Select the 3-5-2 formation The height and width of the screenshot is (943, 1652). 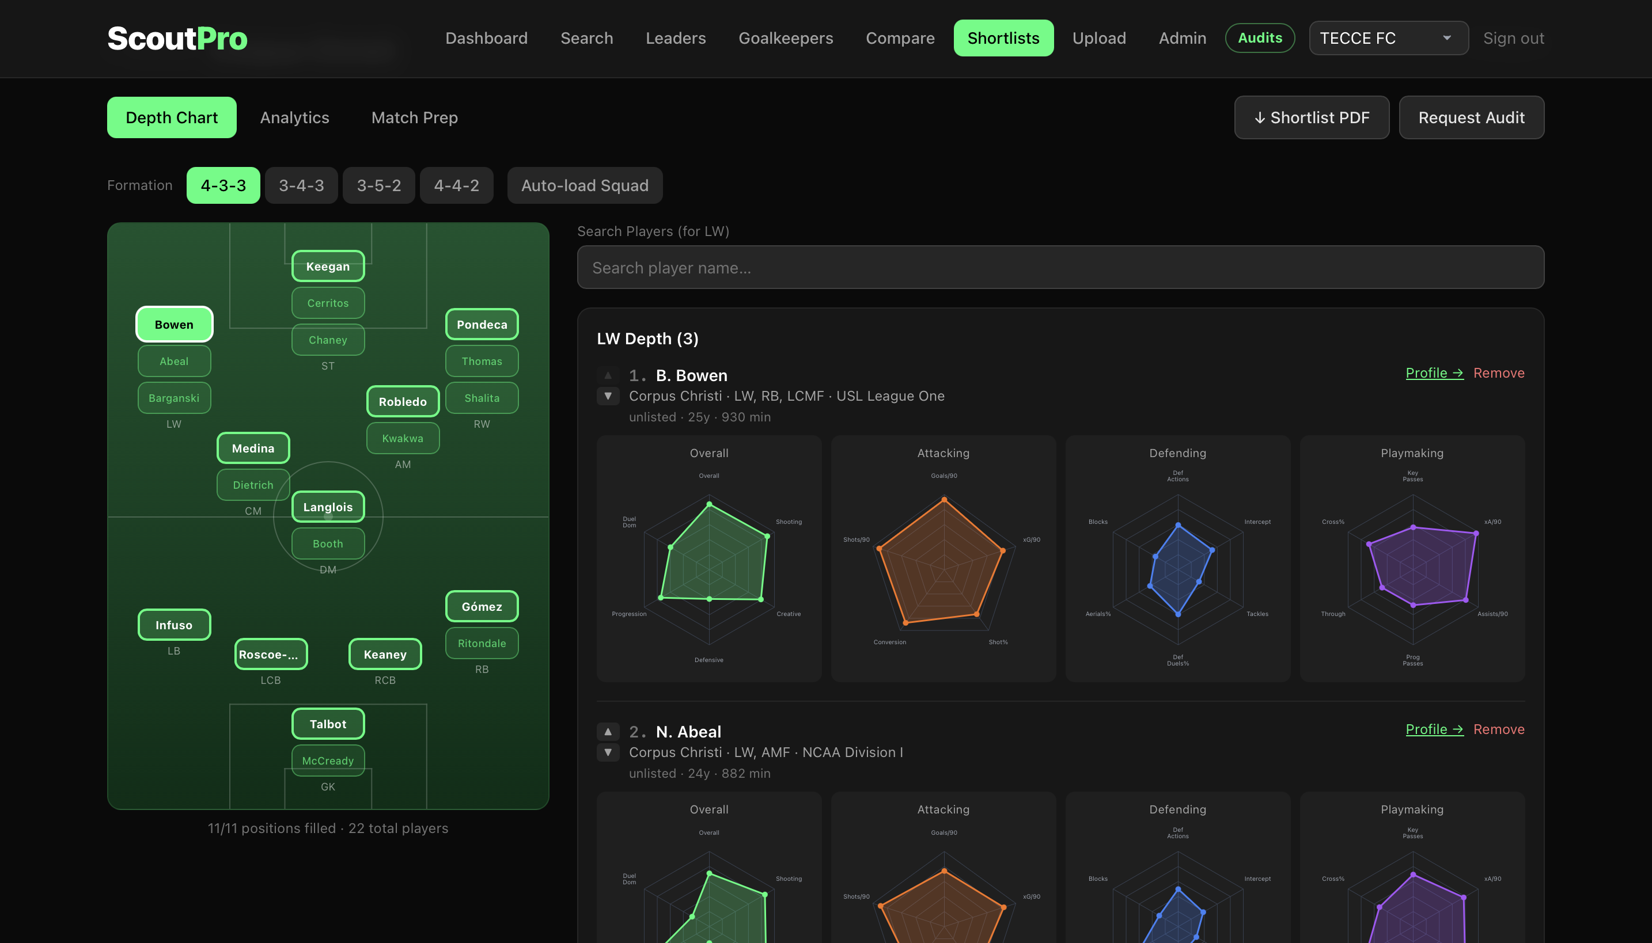pos(379,185)
